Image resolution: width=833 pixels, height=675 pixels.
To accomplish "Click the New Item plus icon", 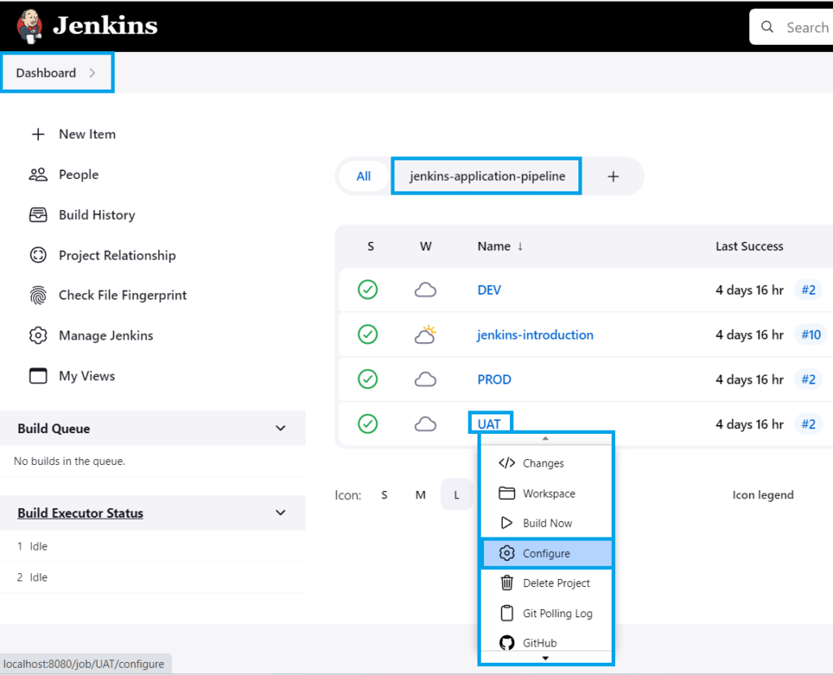I will (38, 134).
